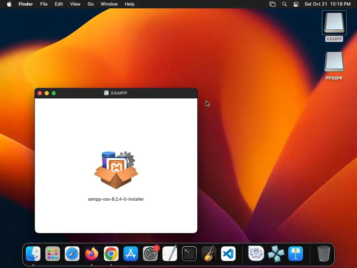Image resolution: width=357 pixels, height=268 pixels.
Task: Launch Google Chrome from the Dock
Action: pyautogui.click(x=111, y=254)
